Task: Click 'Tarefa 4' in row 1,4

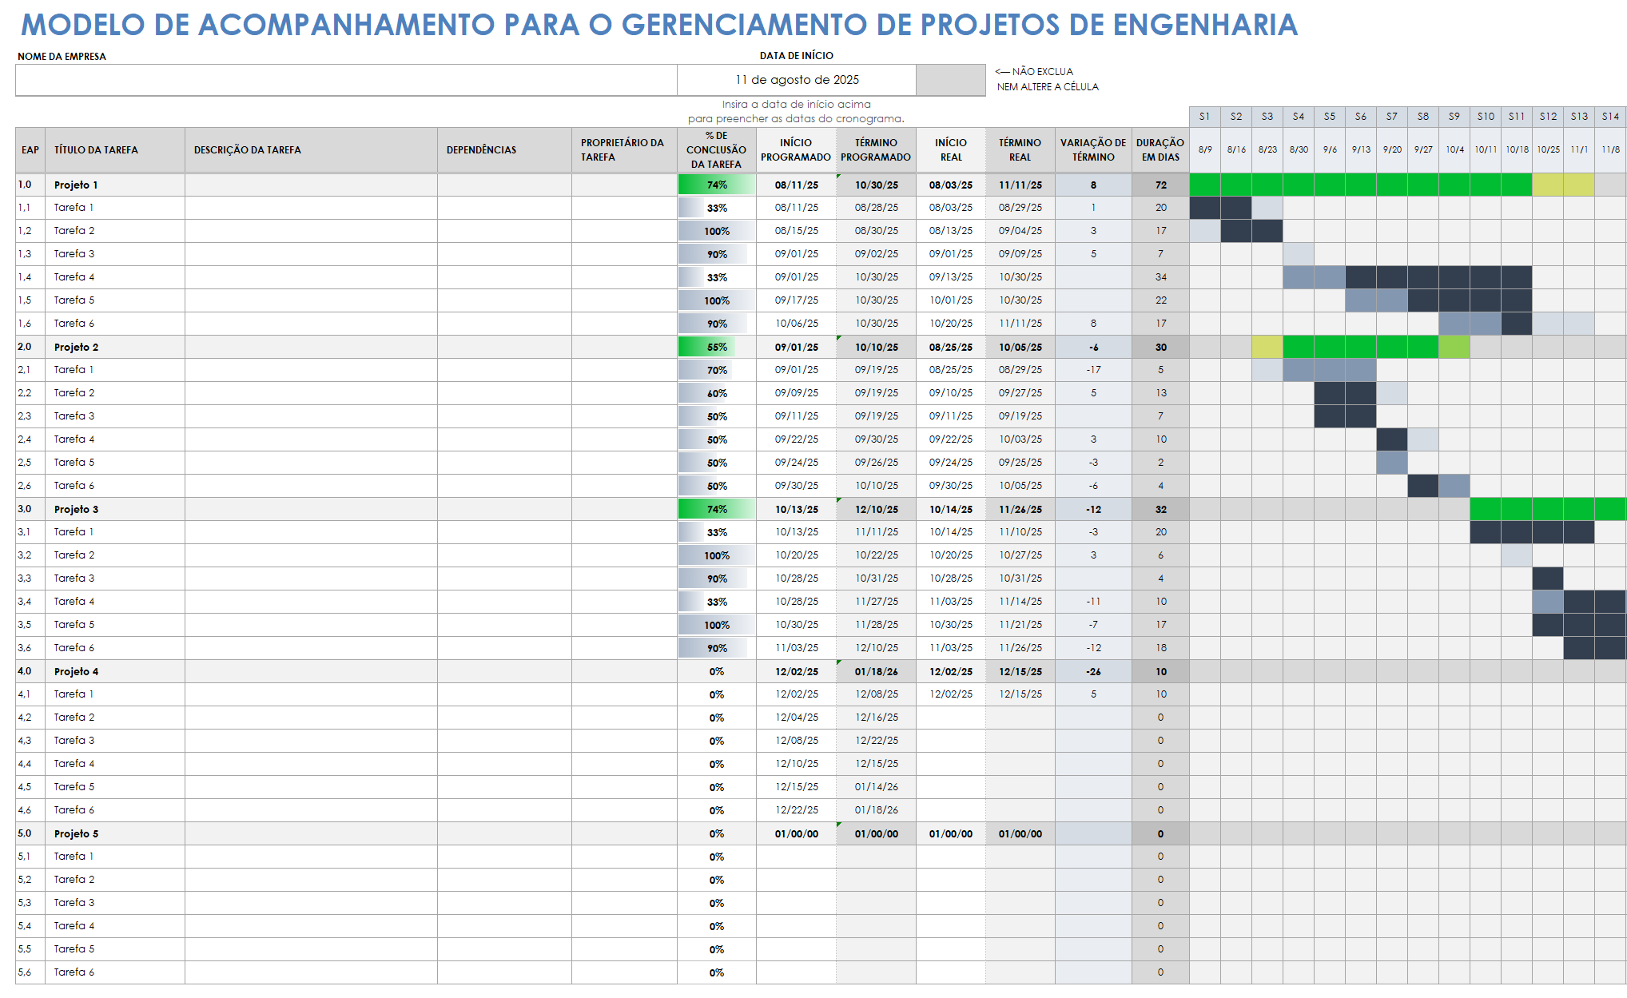Action: coord(115,277)
